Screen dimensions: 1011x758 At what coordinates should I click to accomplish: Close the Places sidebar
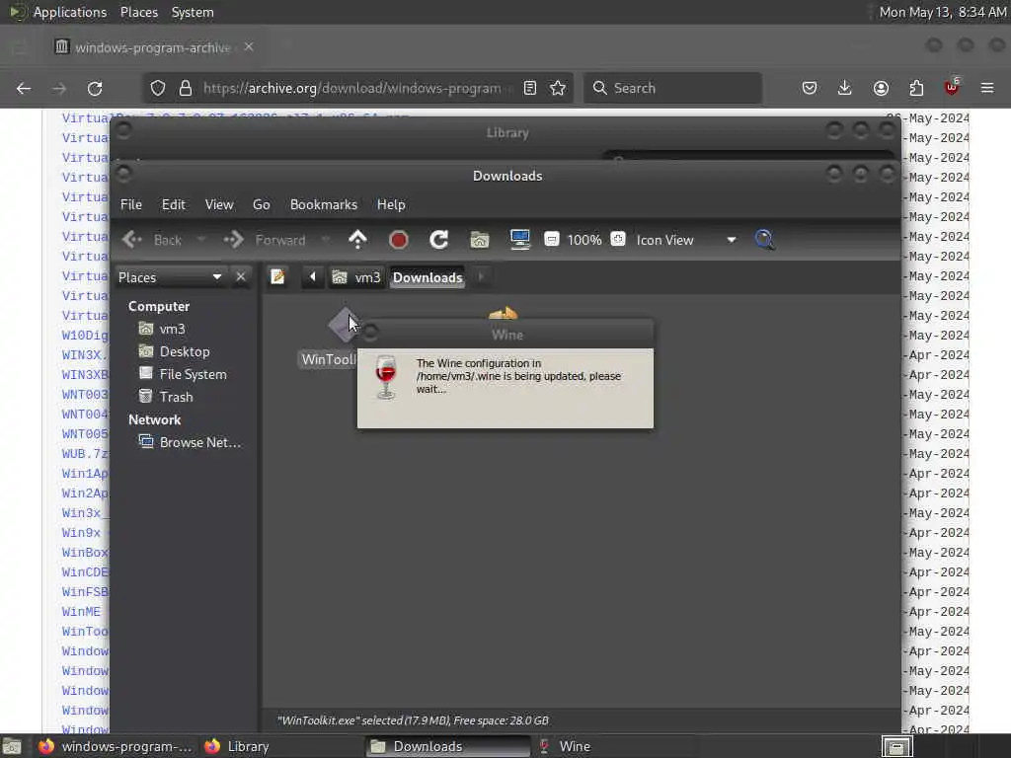pyautogui.click(x=241, y=277)
